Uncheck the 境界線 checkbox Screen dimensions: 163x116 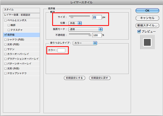(6, 35)
